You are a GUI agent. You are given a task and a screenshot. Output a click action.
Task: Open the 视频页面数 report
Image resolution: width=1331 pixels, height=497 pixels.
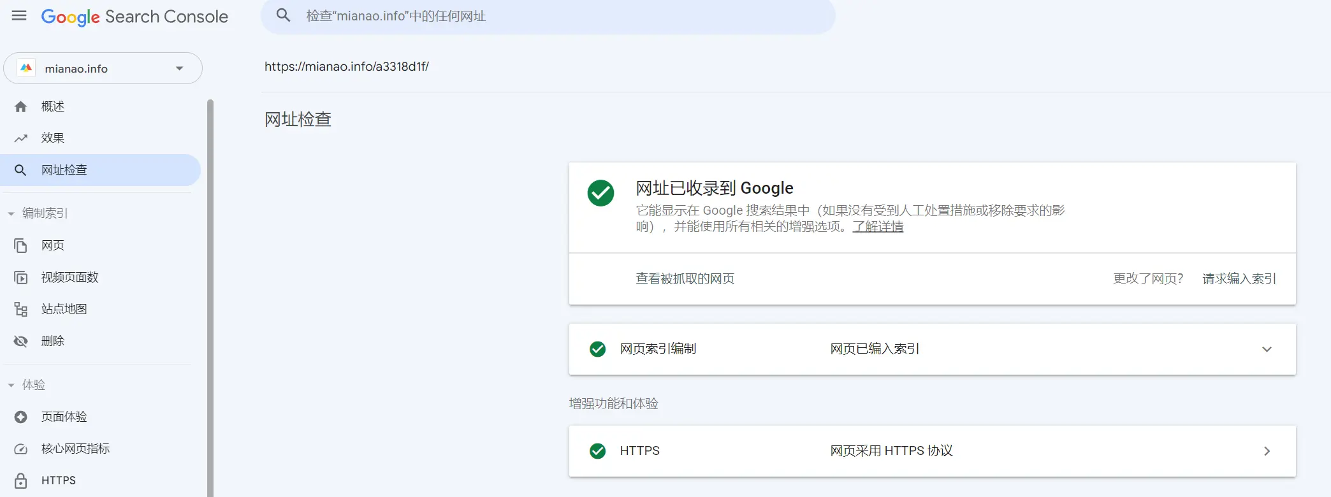70,277
